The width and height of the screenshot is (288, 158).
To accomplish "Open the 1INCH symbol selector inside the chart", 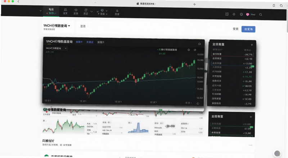I will pos(56,48).
